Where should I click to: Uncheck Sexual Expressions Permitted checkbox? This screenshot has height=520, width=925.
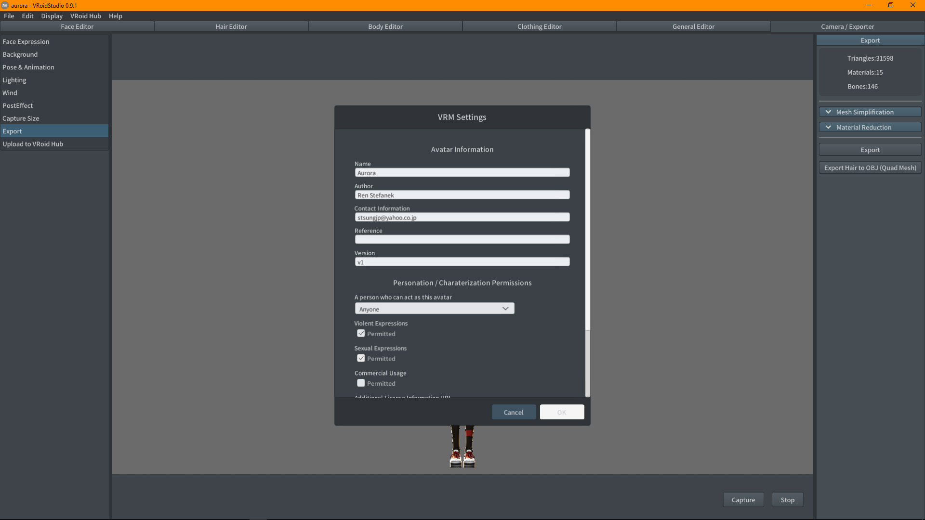361,358
